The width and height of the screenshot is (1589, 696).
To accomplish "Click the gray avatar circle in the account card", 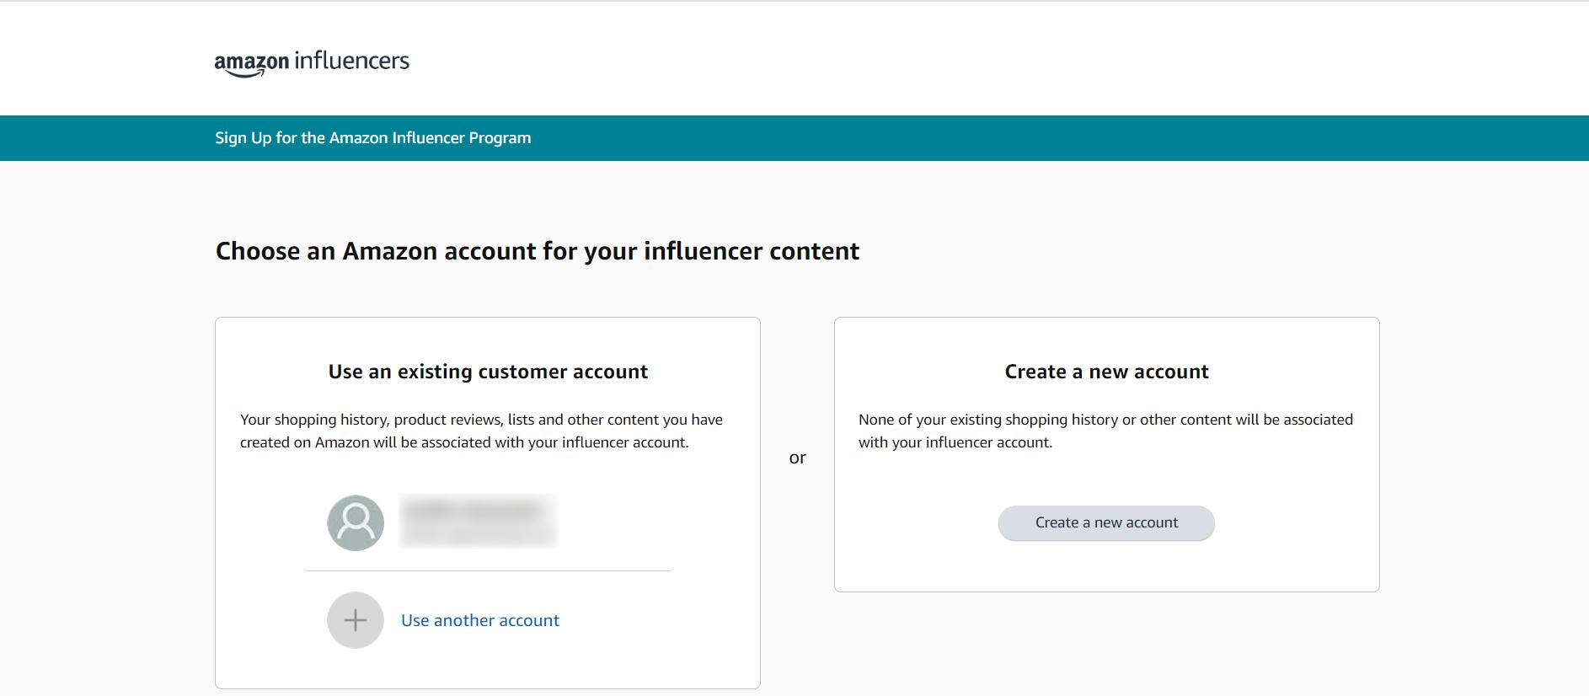I will pyautogui.click(x=355, y=521).
